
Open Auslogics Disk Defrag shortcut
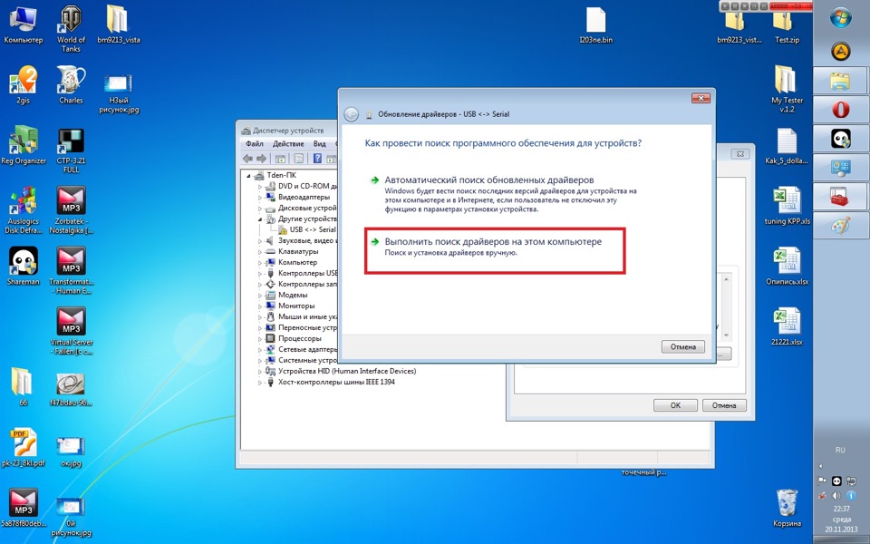(24, 209)
